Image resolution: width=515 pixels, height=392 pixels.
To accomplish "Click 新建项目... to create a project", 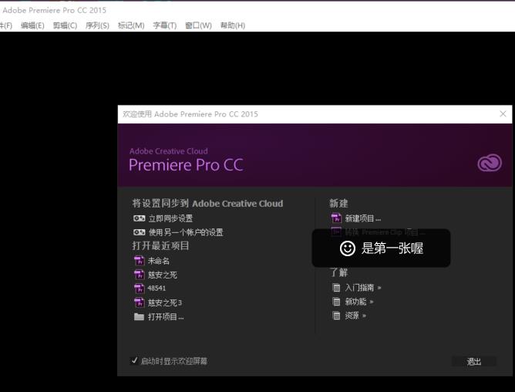I will (363, 218).
